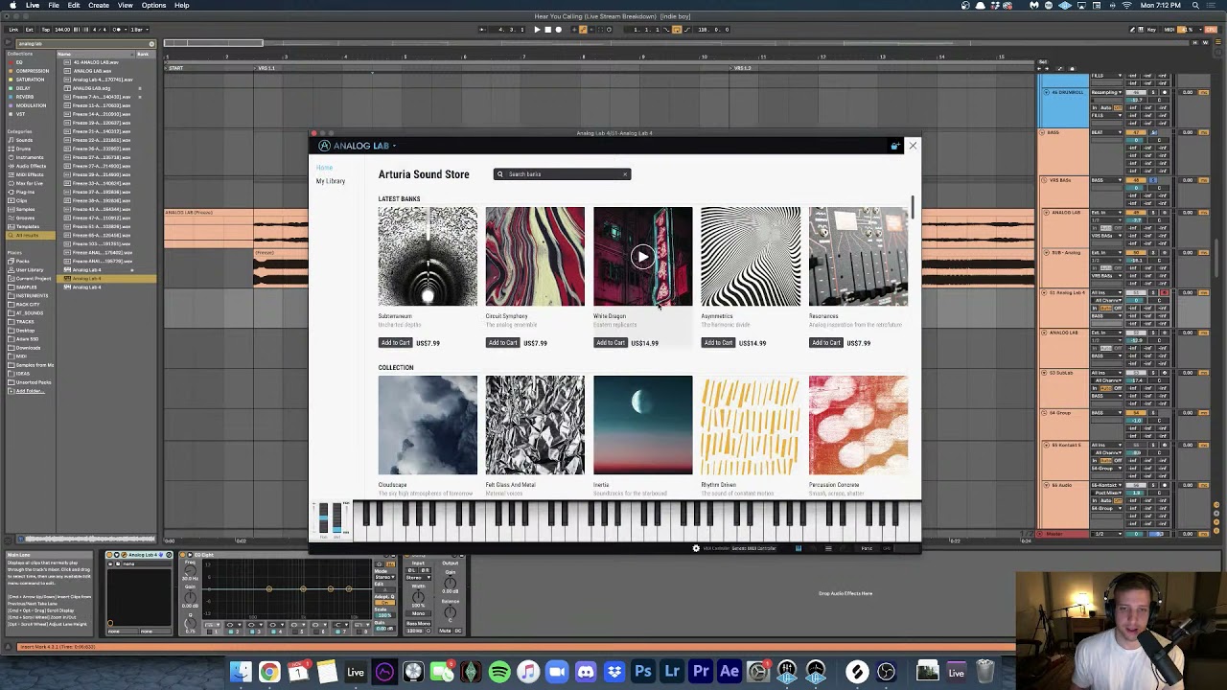
Task: Open the Cloudscape collection thumbnail
Action: click(x=428, y=425)
